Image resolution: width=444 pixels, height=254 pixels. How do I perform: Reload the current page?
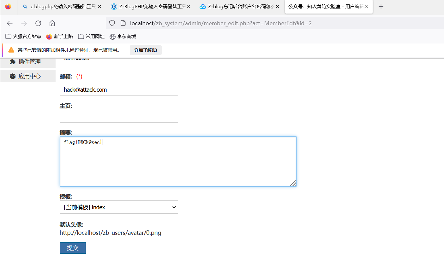tap(38, 23)
